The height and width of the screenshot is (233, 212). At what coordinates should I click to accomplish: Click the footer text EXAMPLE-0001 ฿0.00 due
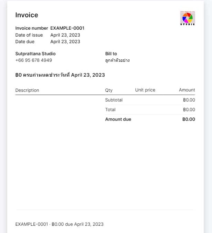59,224
